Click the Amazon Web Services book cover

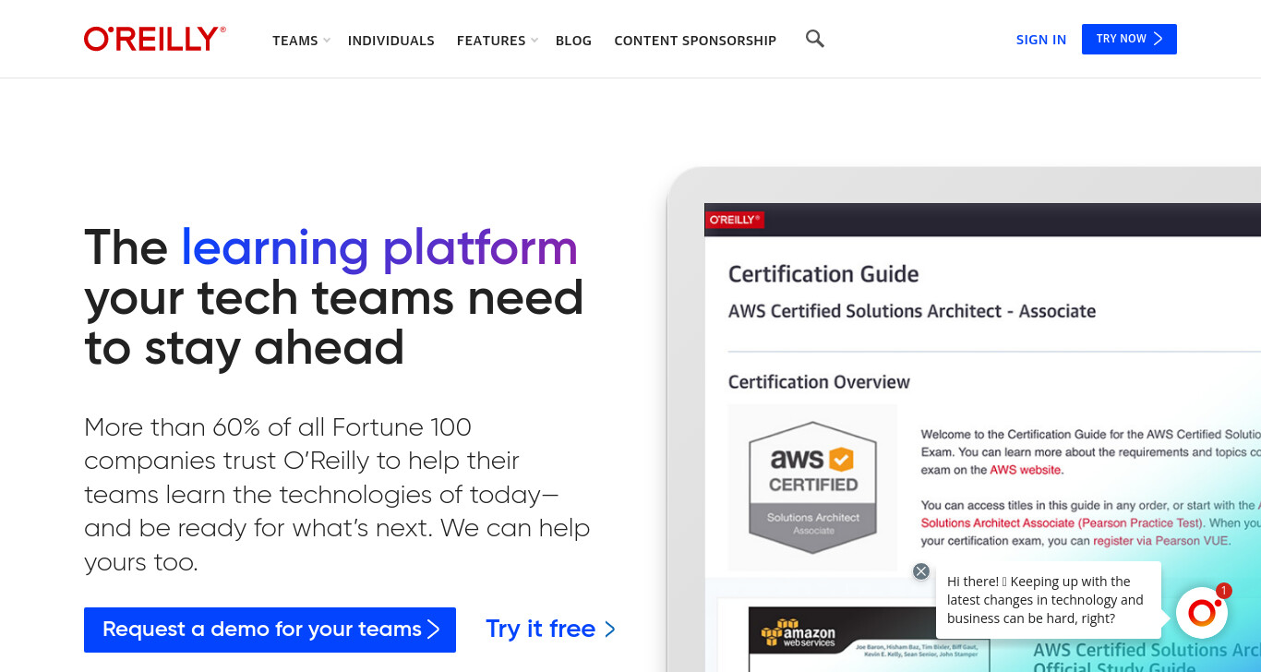868,639
